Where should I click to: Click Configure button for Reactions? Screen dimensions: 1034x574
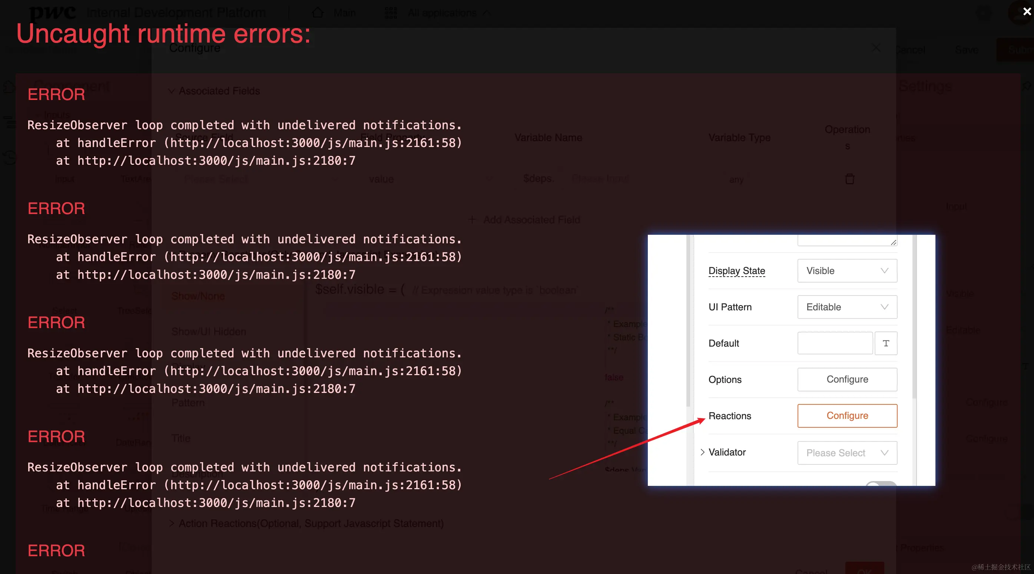847,416
